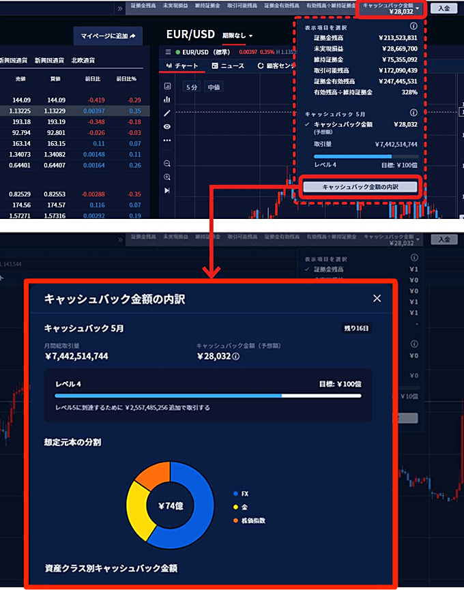Jump to latest candle with skip-forward icon
The image size is (464, 590).
[167, 191]
